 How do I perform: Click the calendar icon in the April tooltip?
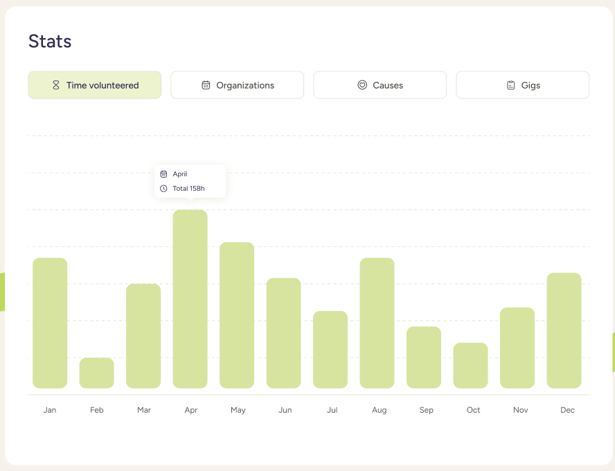(164, 174)
